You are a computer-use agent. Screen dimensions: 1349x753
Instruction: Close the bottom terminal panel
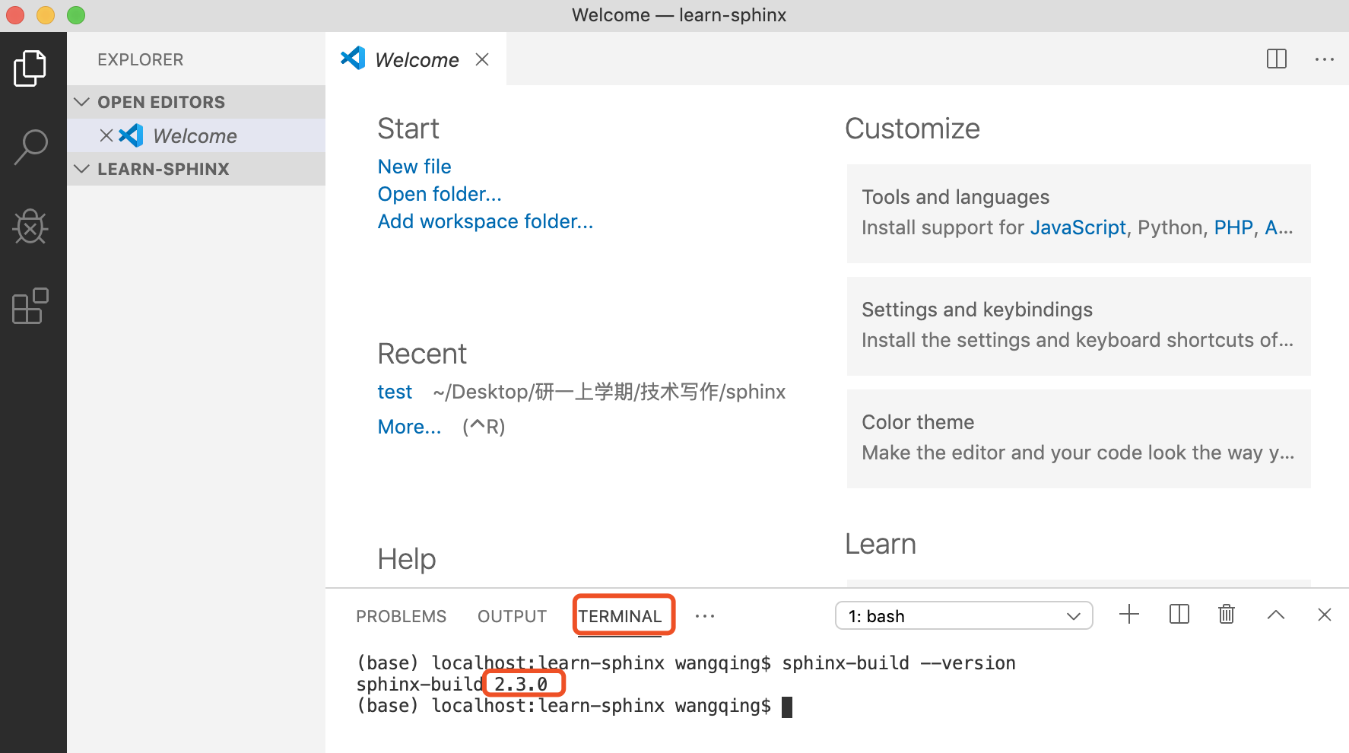[x=1324, y=615]
